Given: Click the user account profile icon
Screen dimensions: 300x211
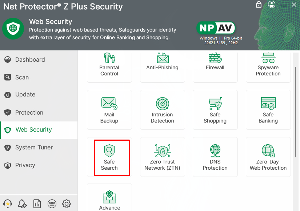Looking at the screenshot, I should [x=272, y=5].
